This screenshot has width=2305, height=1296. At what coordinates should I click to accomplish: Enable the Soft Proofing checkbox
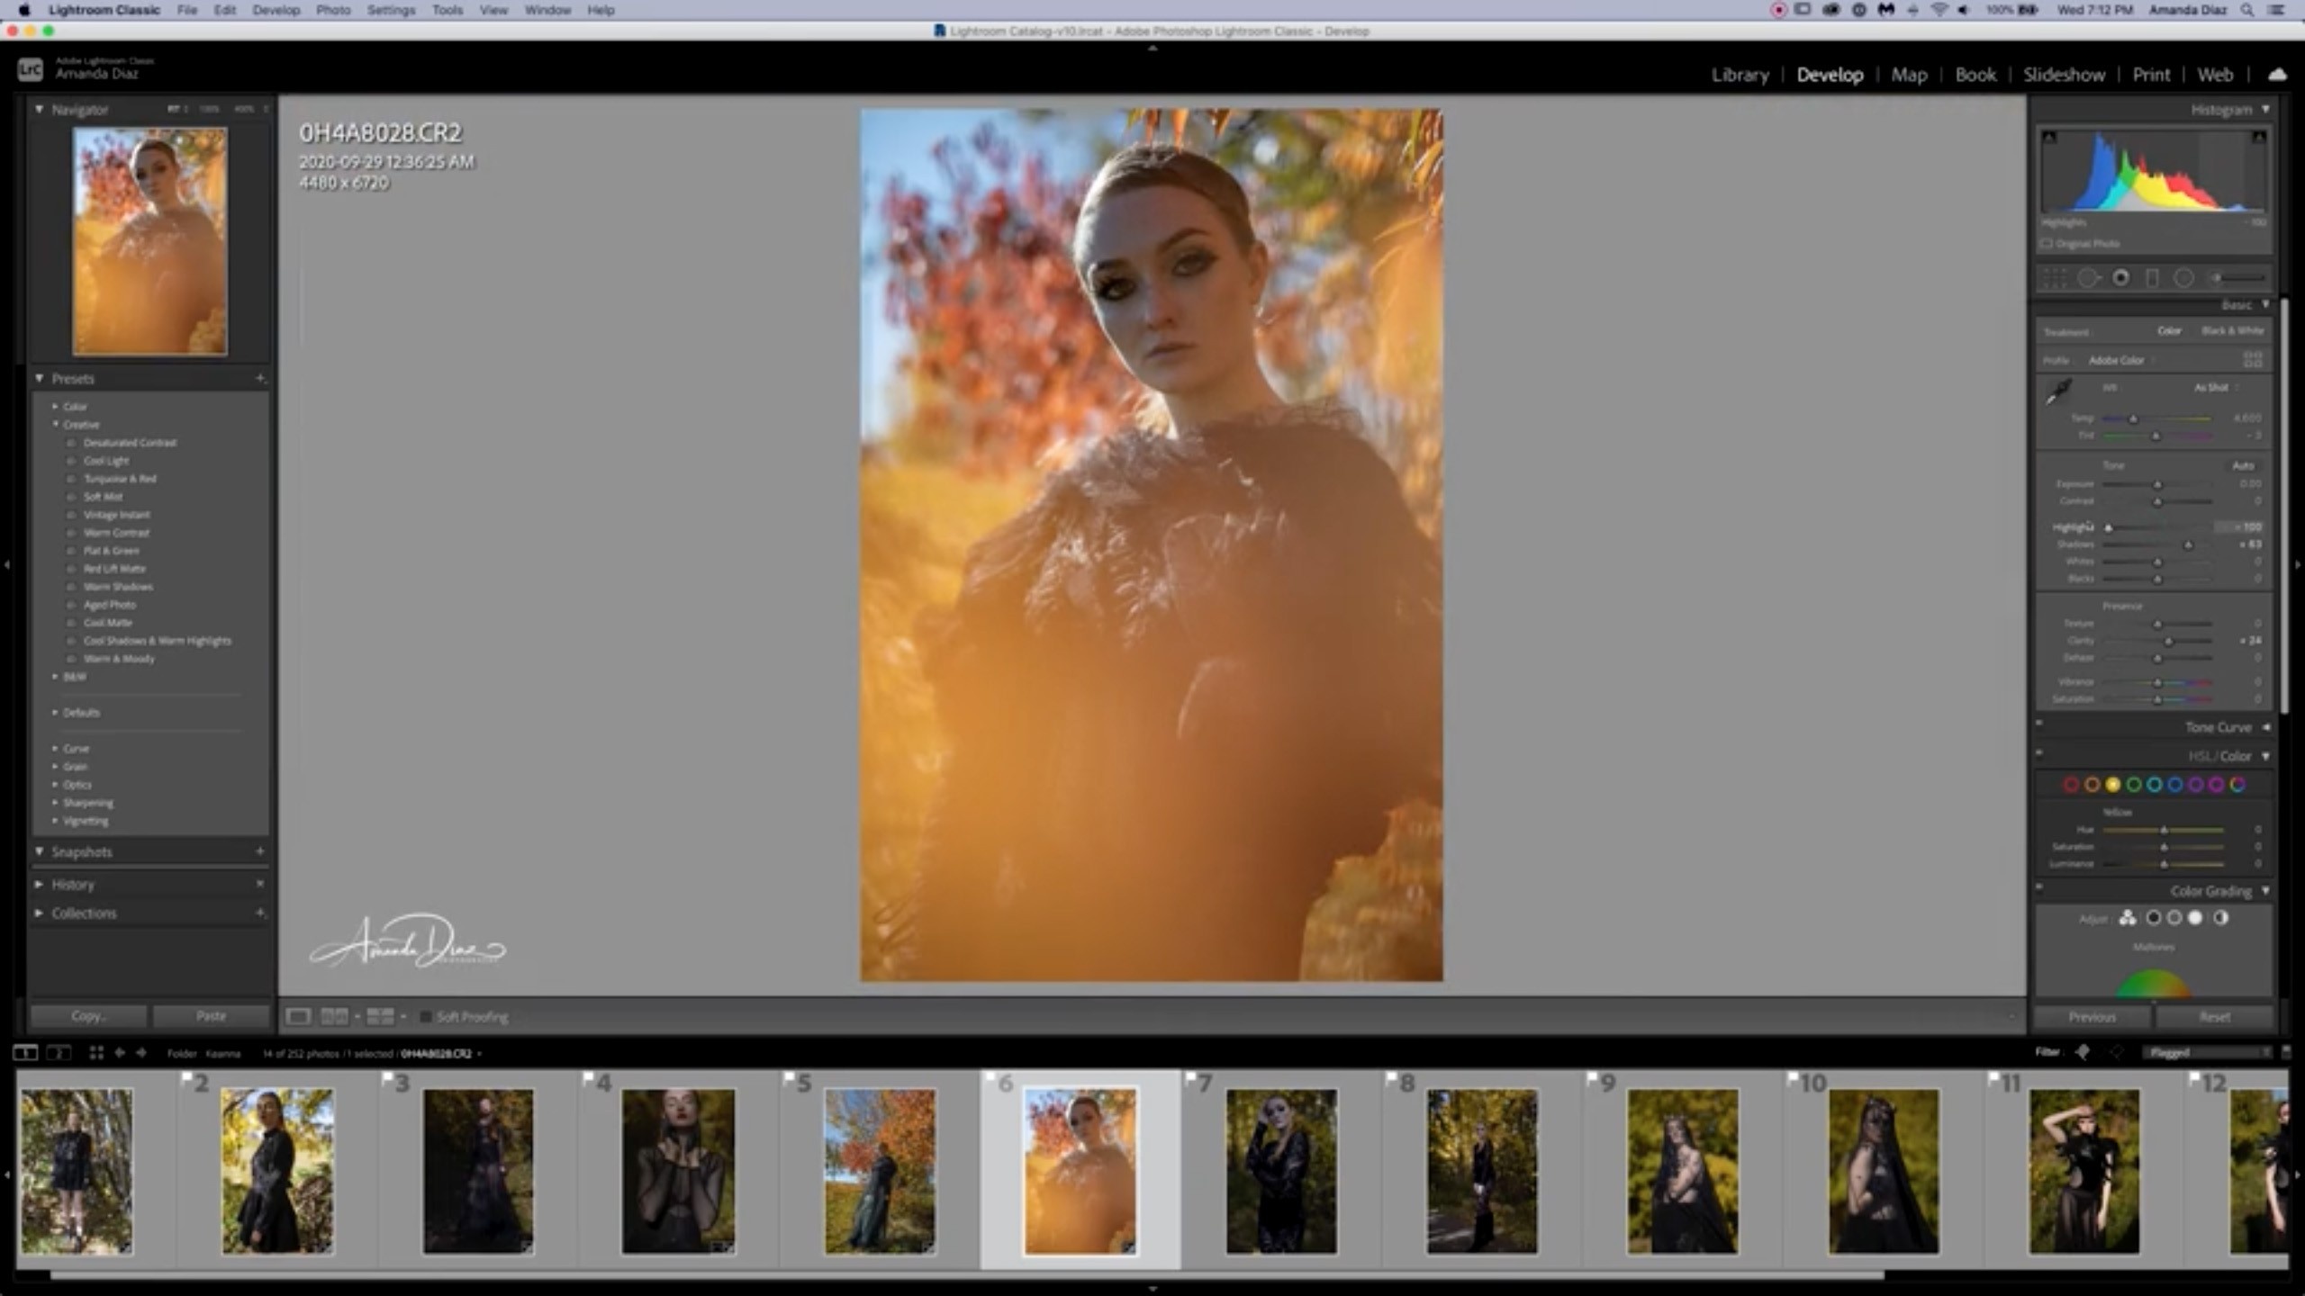pyautogui.click(x=426, y=1017)
